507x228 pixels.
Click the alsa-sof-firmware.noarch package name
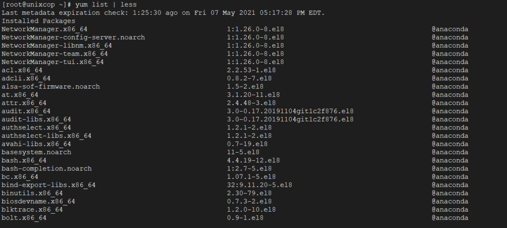(51, 86)
